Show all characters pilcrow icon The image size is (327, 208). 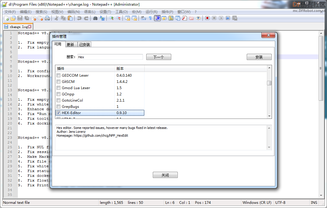pyautogui.click(x=150, y=18)
